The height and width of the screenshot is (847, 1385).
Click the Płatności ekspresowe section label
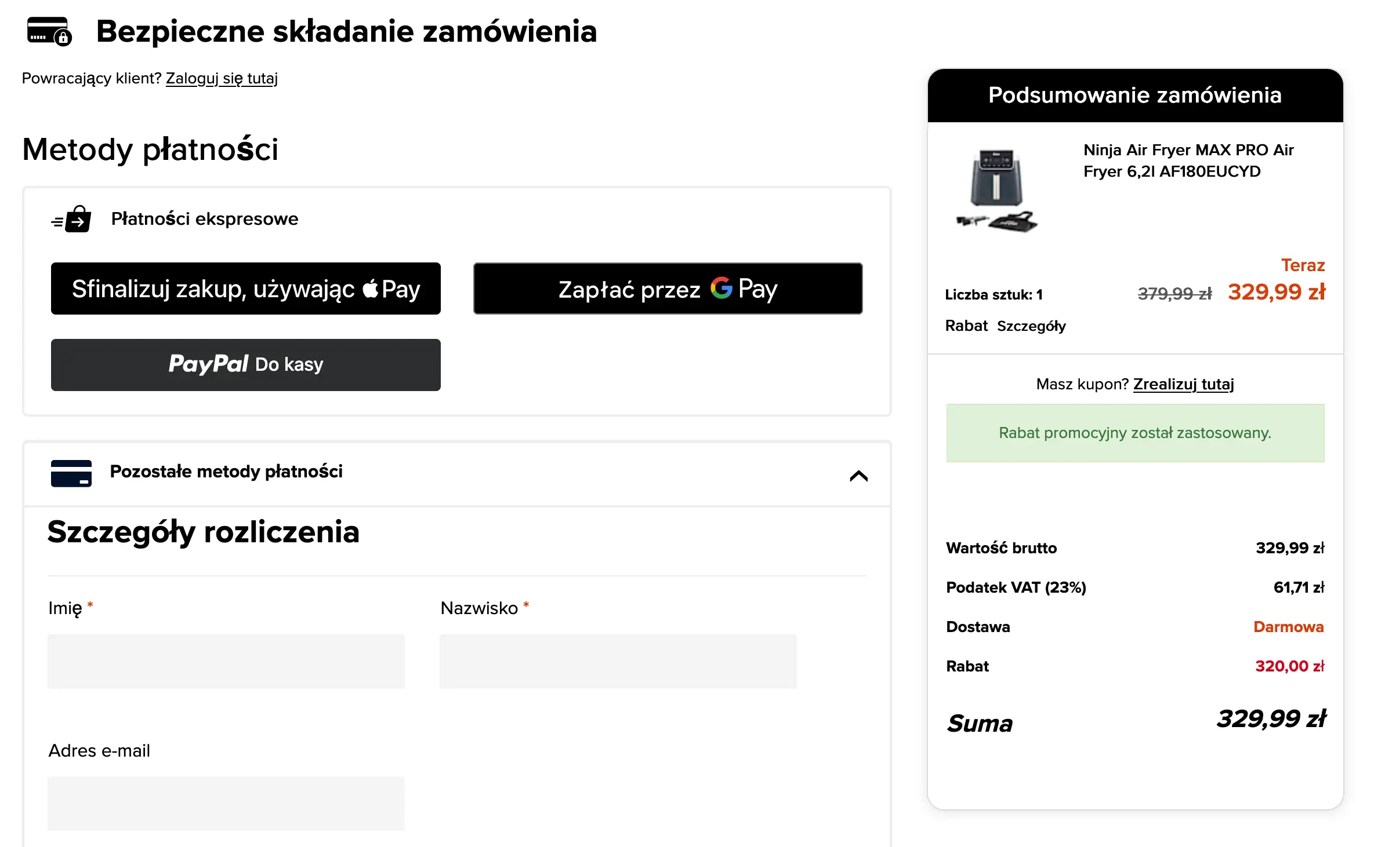point(205,219)
